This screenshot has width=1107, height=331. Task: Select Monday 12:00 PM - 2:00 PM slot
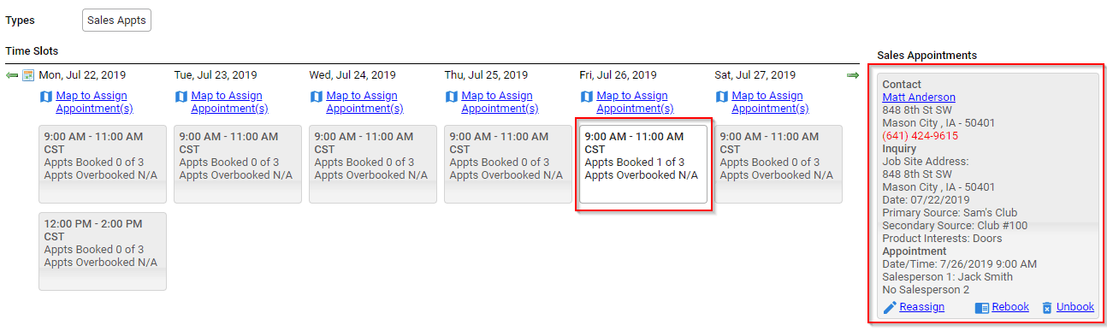pyautogui.click(x=103, y=251)
